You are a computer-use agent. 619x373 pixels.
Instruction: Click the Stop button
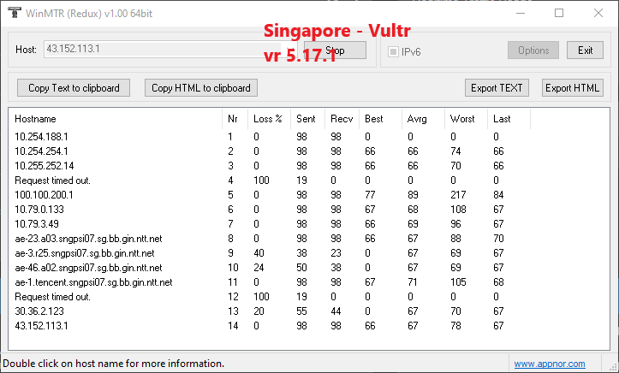point(335,50)
